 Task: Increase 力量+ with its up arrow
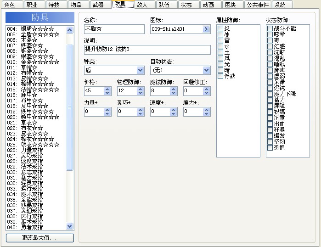tap(107, 110)
